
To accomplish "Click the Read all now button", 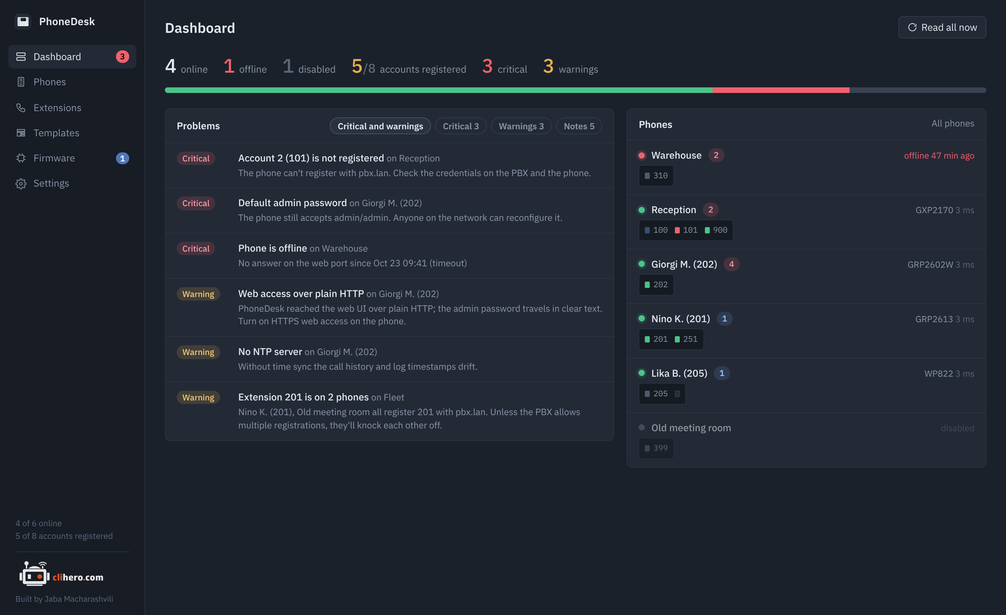I will pyautogui.click(x=942, y=27).
